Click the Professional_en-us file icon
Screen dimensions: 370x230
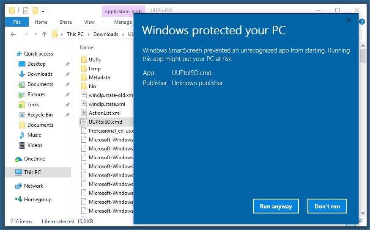point(84,131)
